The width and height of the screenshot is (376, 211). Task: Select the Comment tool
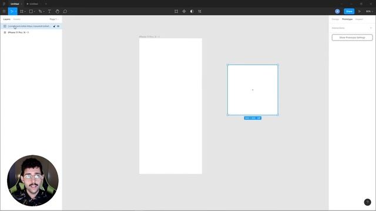(65, 11)
